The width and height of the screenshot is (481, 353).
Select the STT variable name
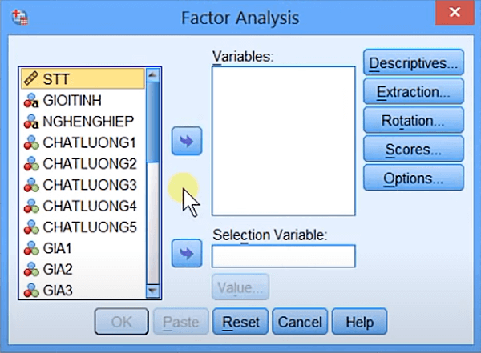pos(56,79)
